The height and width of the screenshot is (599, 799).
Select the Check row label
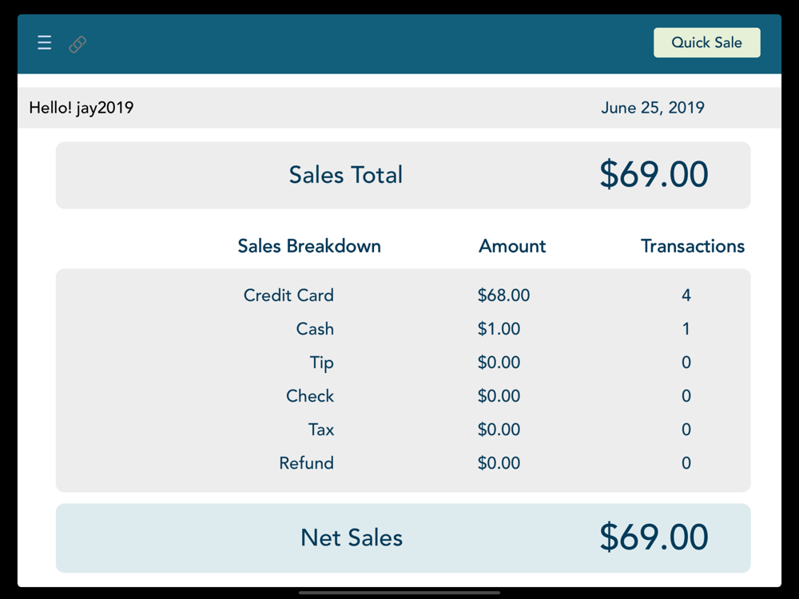coord(310,396)
